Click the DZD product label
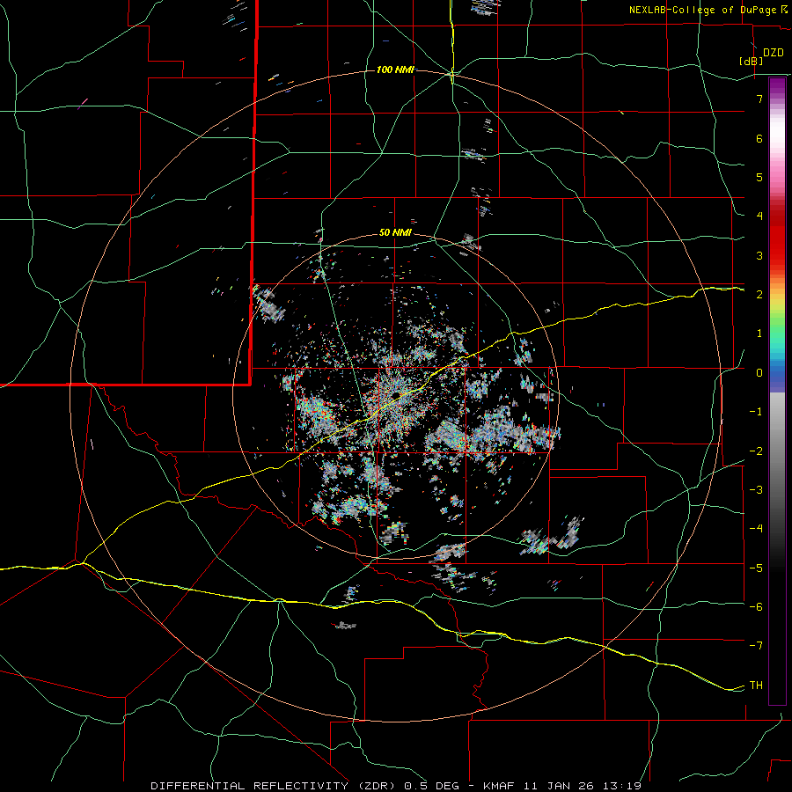Viewport: 792px width, 792px height. (x=773, y=53)
